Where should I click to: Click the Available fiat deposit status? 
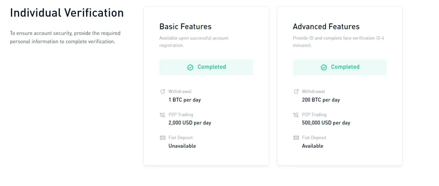pyautogui.click(x=312, y=146)
